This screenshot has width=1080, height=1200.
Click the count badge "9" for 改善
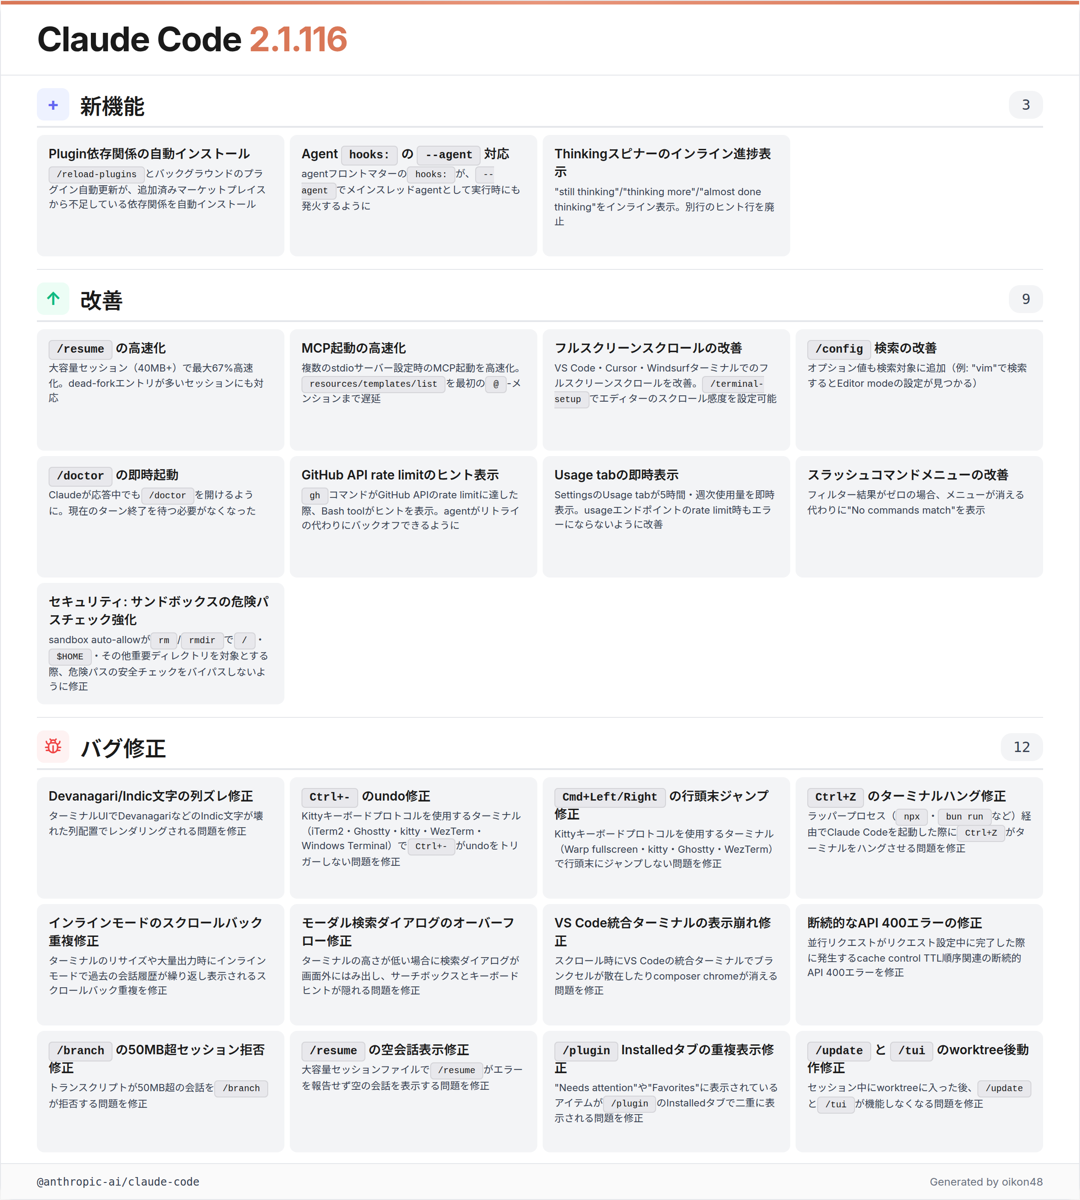click(1026, 299)
